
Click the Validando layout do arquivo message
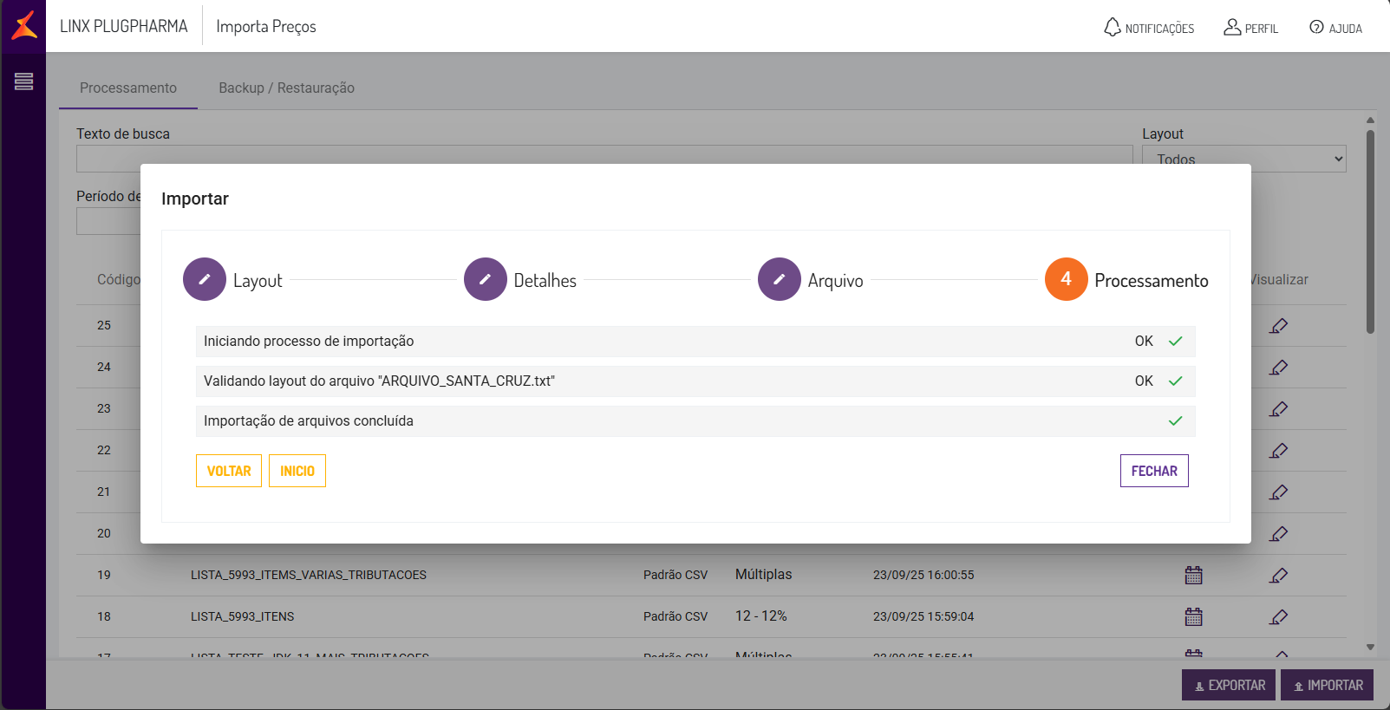tap(379, 381)
